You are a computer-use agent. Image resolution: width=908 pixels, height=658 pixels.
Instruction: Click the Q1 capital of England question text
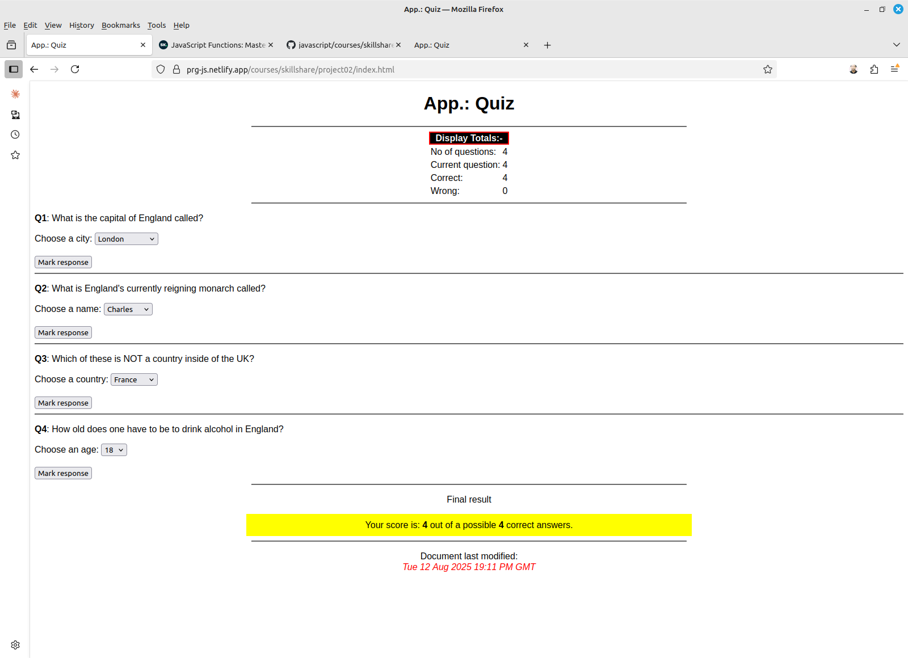[x=119, y=218]
